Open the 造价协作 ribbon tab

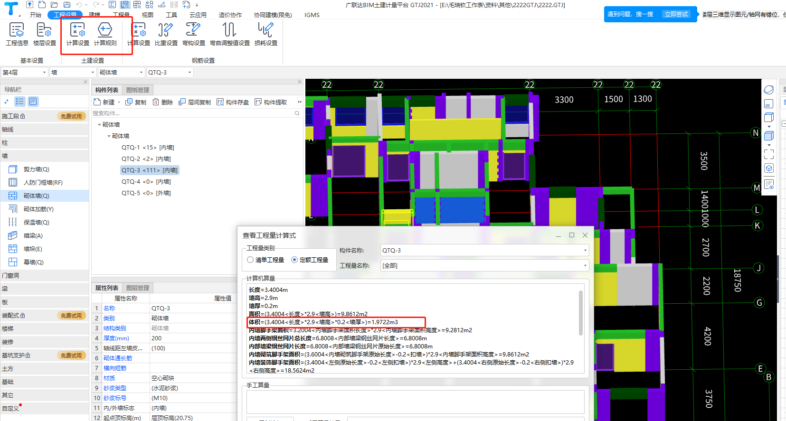pyautogui.click(x=230, y=15)
